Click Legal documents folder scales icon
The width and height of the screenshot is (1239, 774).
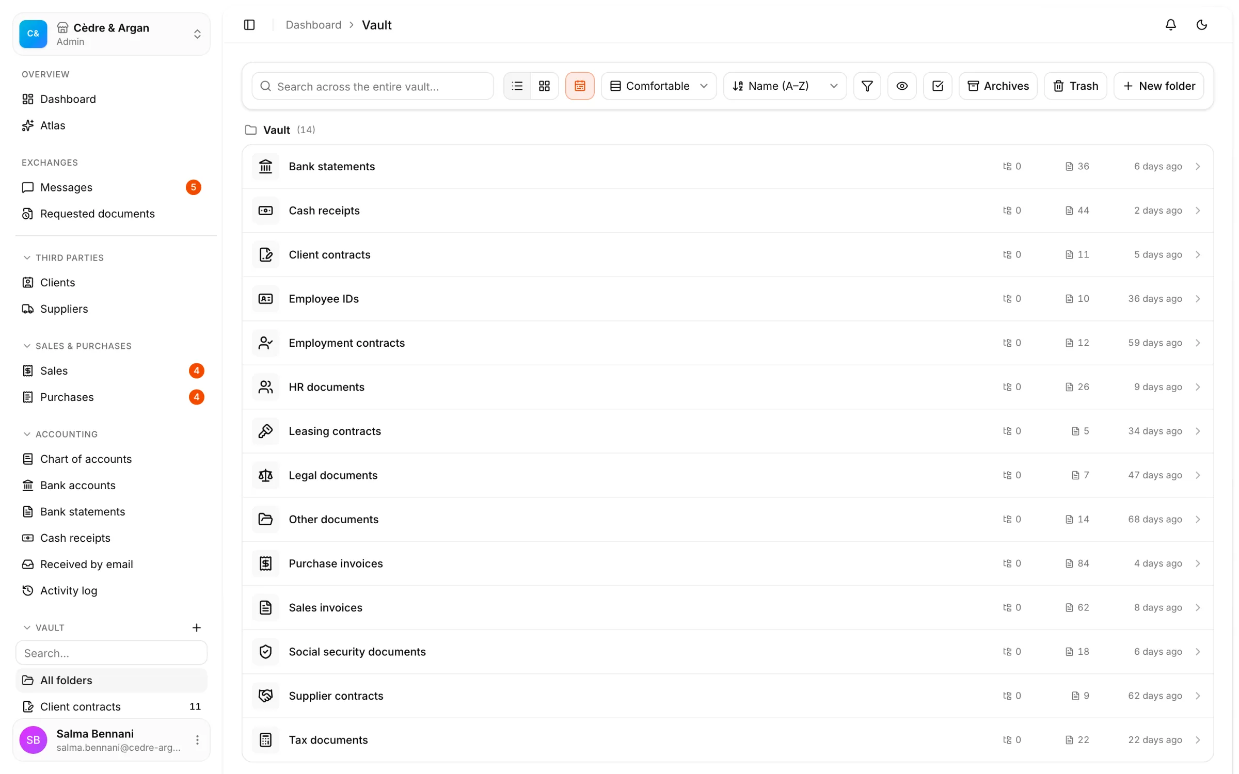click(x=265, y=475)
